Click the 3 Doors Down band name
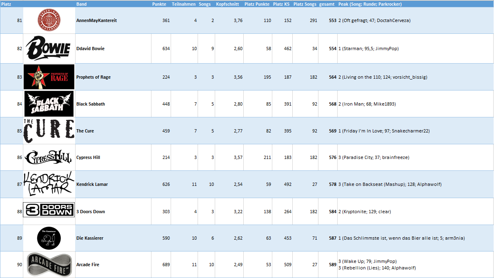Screen dimensions: 494x278 coord(91,212)
